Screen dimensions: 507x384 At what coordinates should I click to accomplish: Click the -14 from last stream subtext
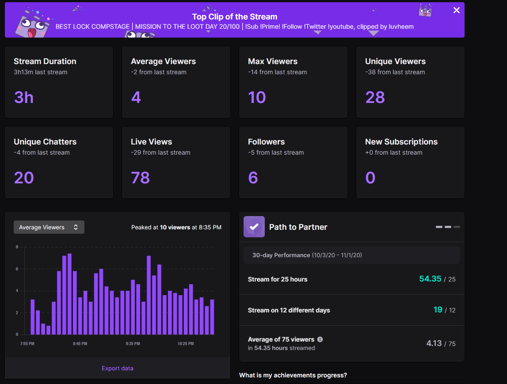pos(278,72)
